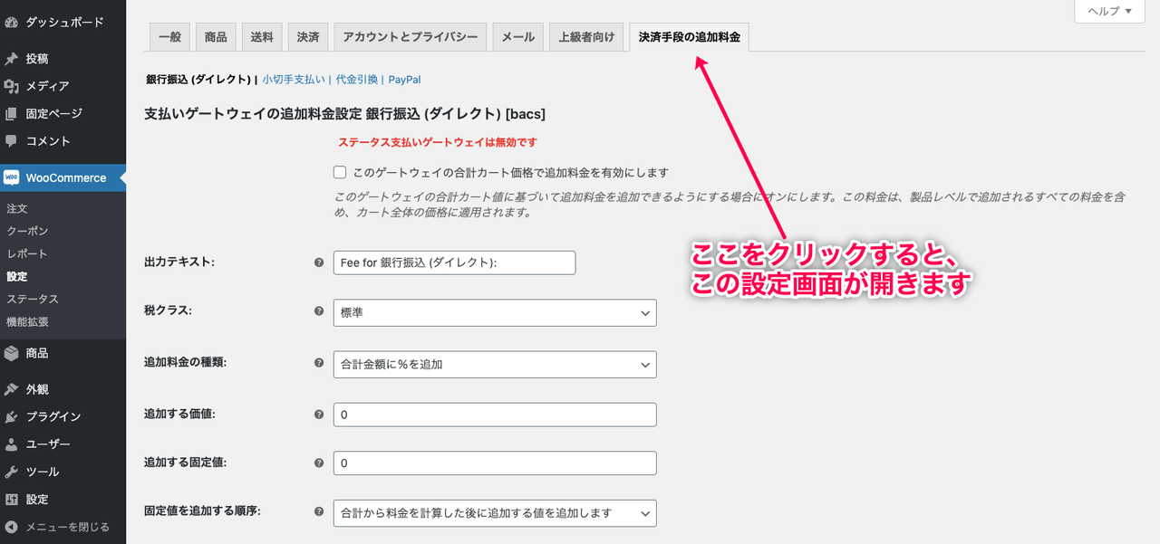
Task: Open クーポン in WooCommerce submenu
Action: pos(28,231)
